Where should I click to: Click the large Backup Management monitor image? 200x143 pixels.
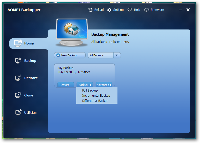[x=72, y=32]
